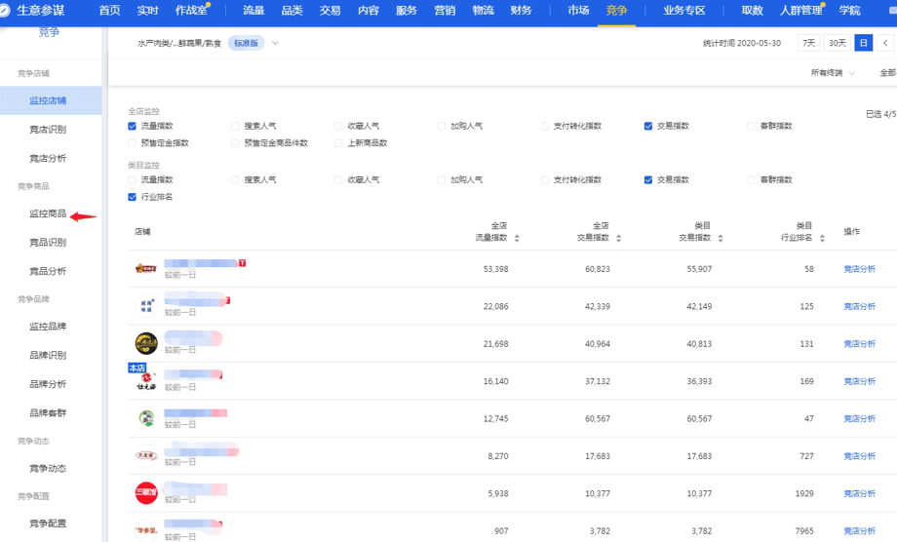Open 监控商品 in the sidebar

48,213
